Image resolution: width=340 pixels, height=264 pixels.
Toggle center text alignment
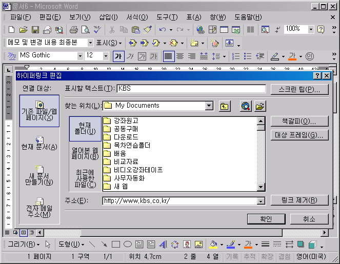coord(180,56)
